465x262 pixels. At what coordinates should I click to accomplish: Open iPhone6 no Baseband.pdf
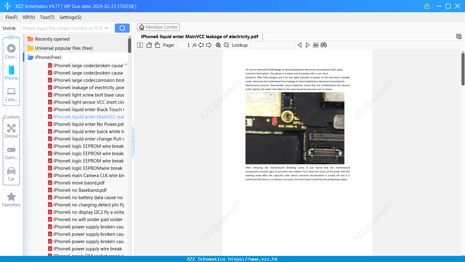coord(77,190)
